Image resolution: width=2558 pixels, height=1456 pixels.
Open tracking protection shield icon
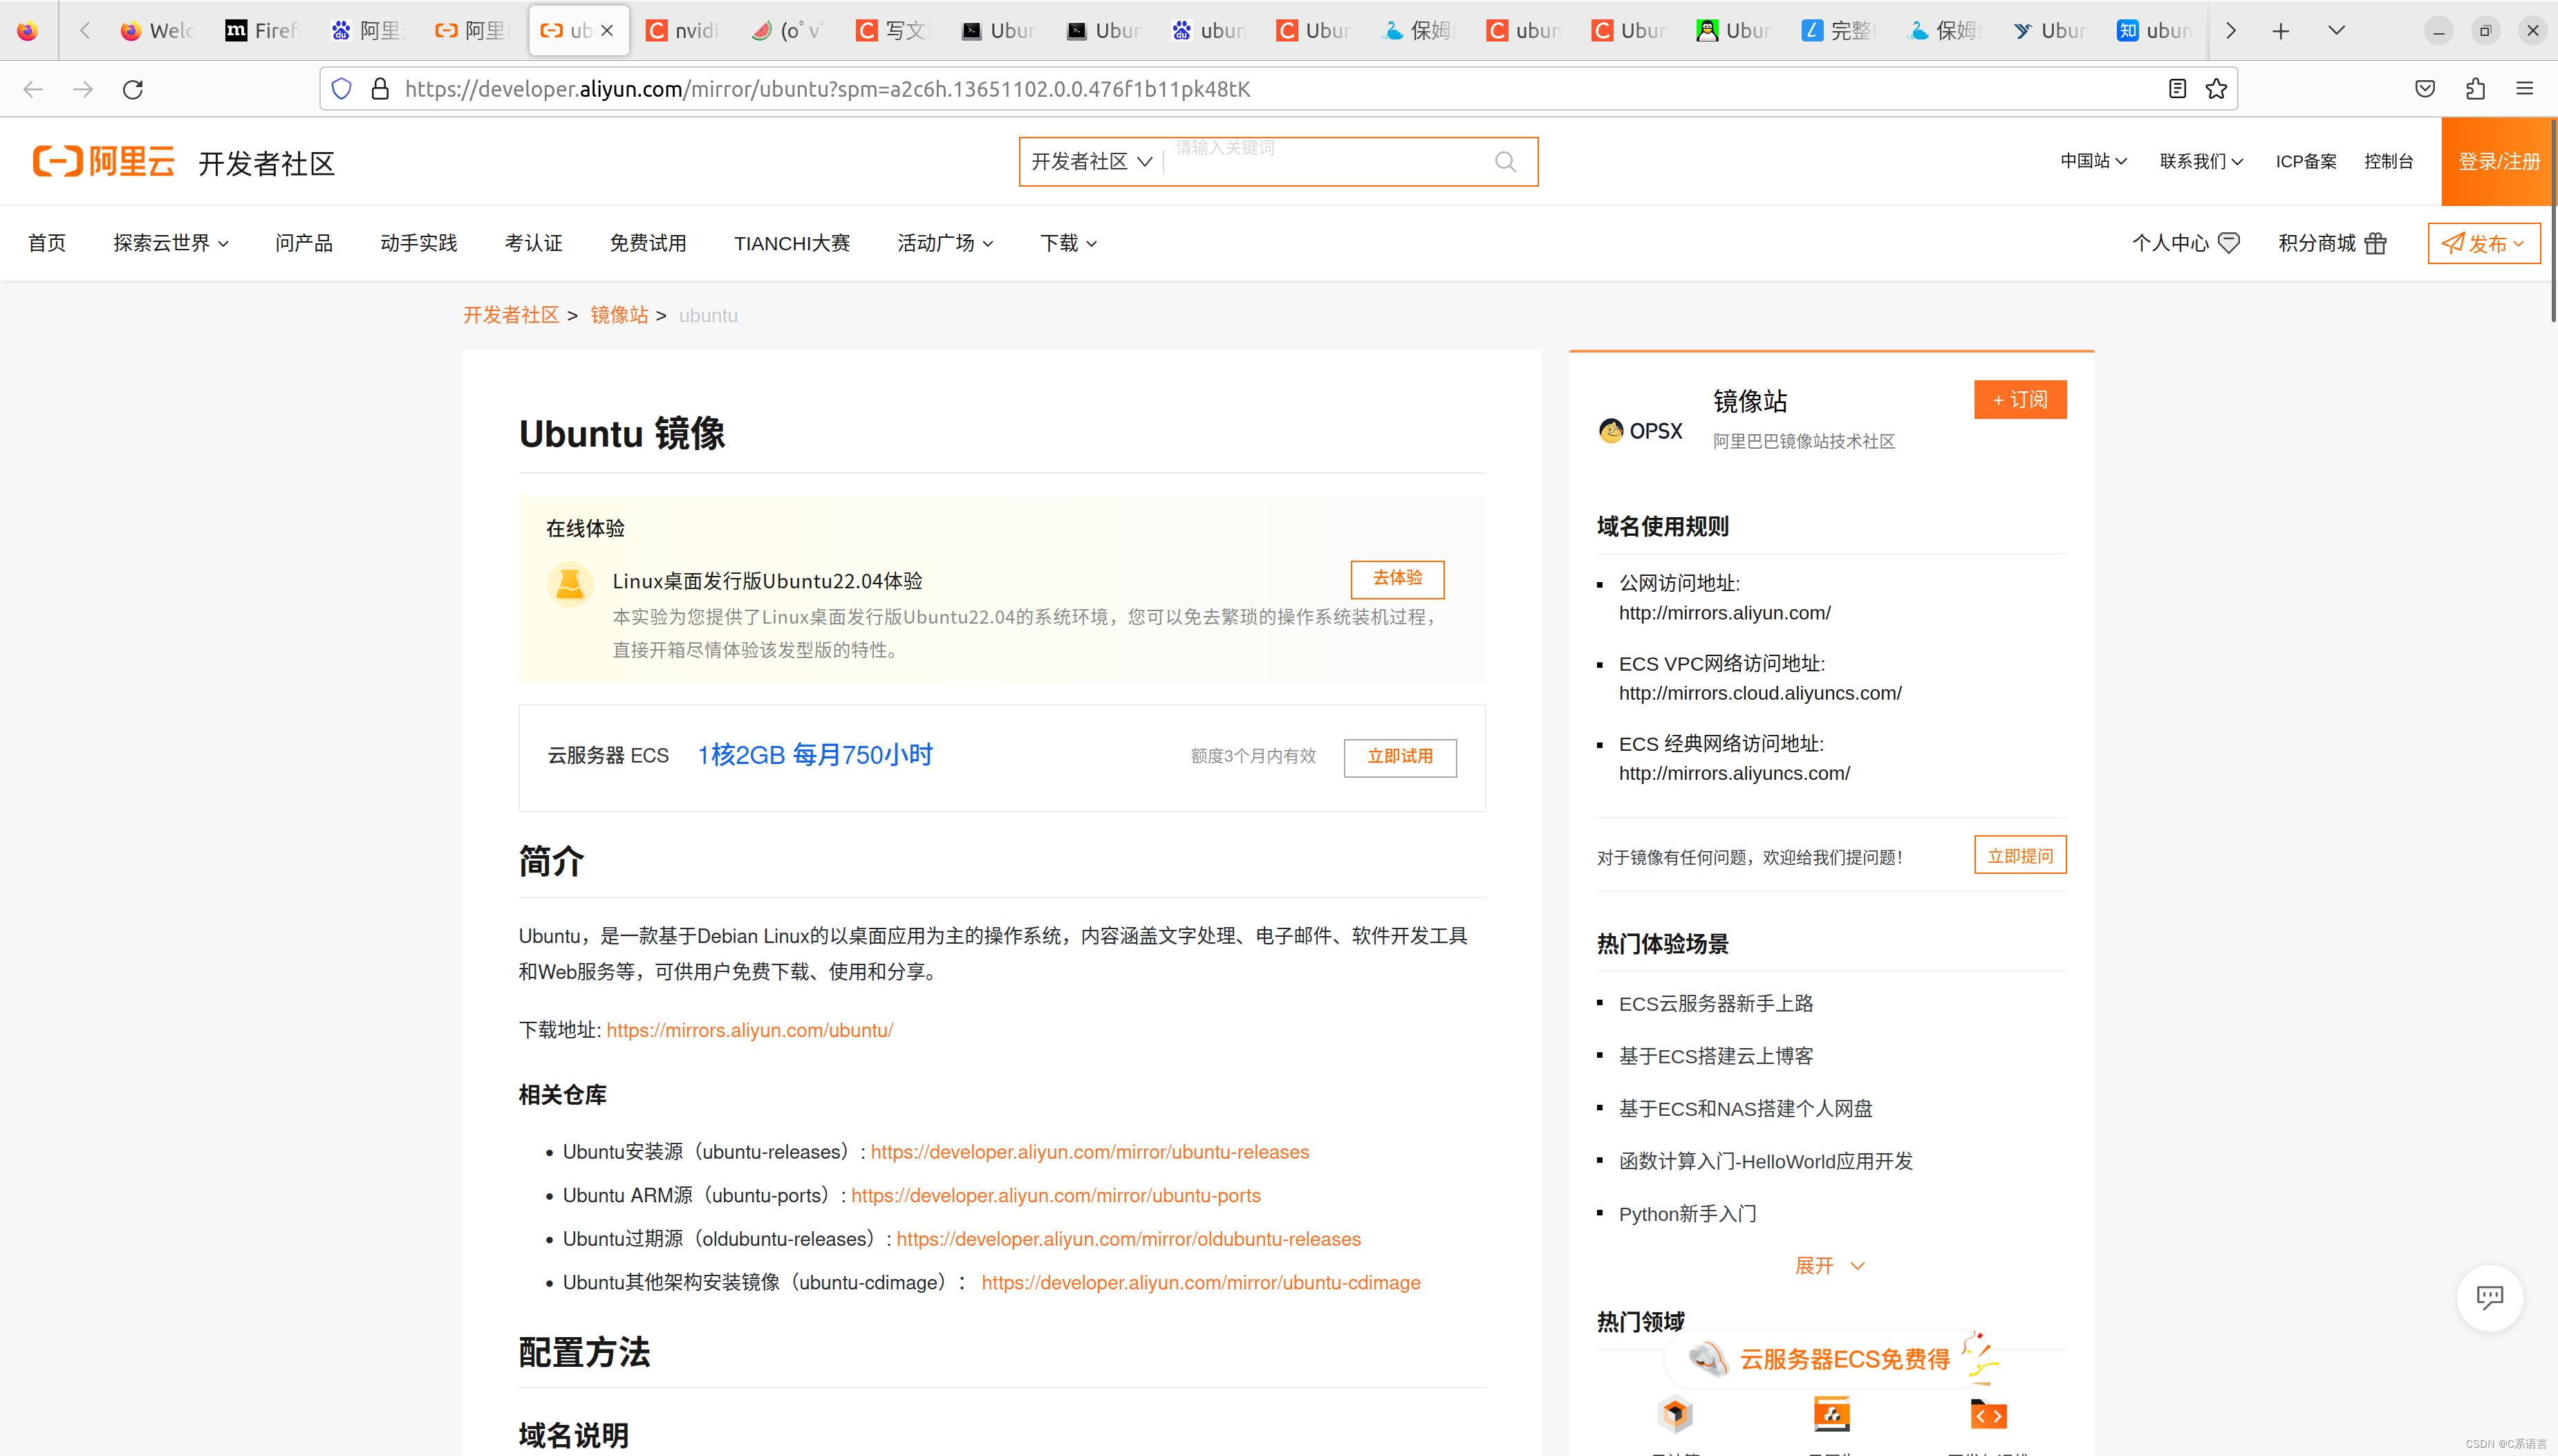(x=342, y=89)
